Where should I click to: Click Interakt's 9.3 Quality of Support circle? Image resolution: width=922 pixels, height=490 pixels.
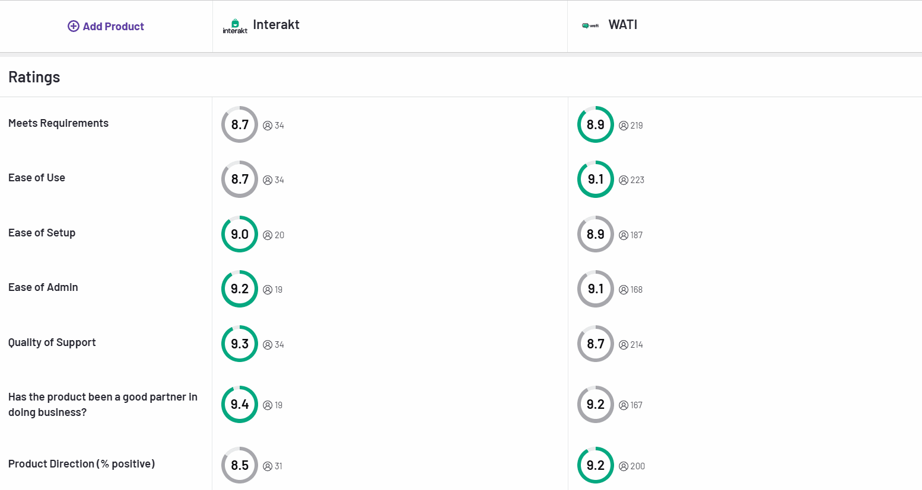240,344
